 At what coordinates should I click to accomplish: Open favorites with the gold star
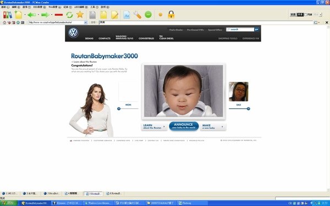coord(80,14)
